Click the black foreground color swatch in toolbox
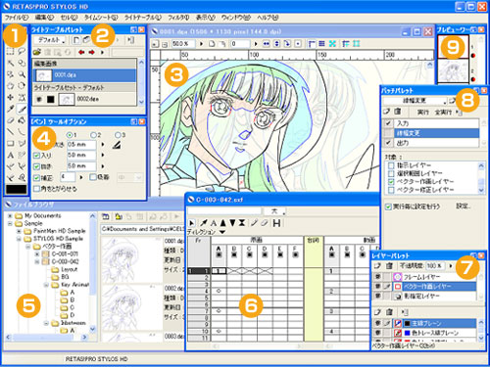Viewport: 490px width, 367px height. (x=17, y=189)
